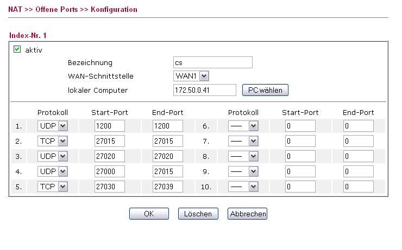The height and width of the screenshot is (250, 402).
Task: Open the row 1 Protokoll dropdown
Action: [53, 126]
